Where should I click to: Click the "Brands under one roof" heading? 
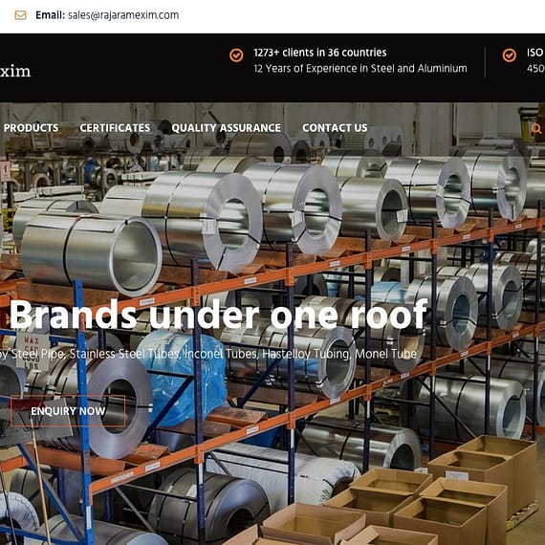(218, 315)
